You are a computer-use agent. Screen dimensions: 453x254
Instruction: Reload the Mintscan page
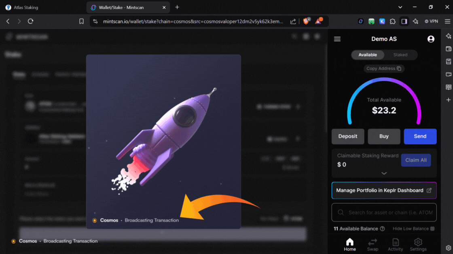pos(30,21)
